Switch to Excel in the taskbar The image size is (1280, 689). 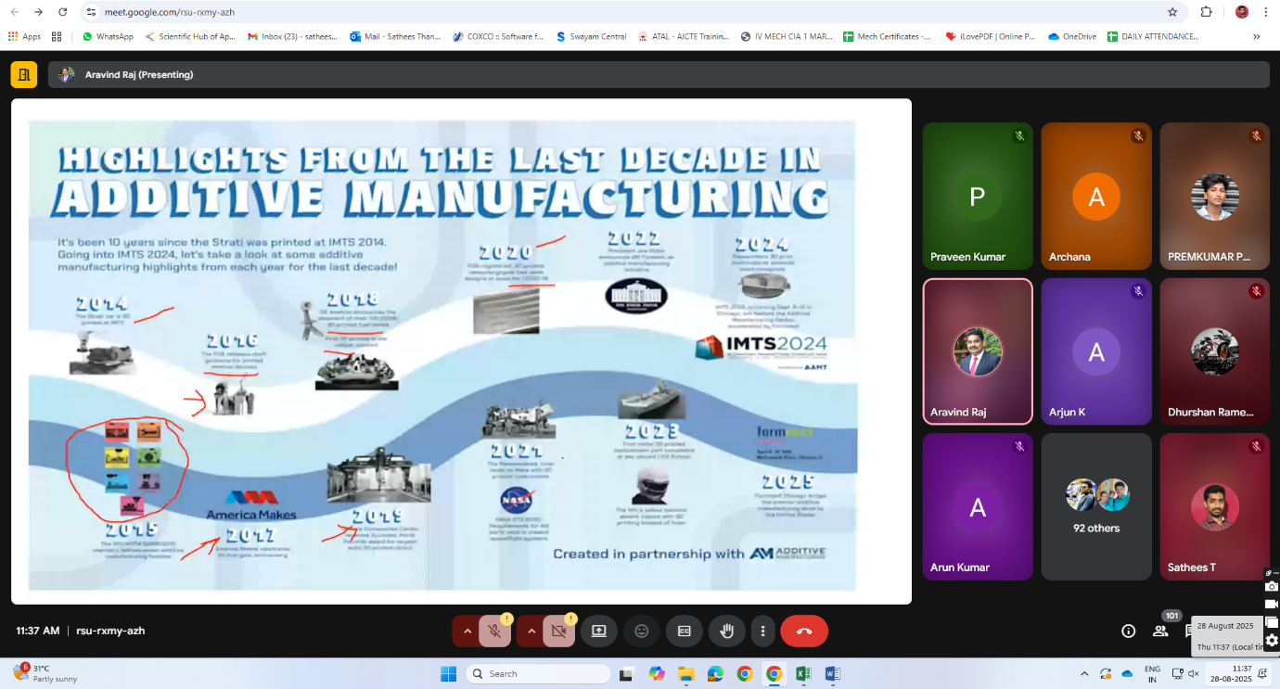pyautogui.click(x=803, y=673)
